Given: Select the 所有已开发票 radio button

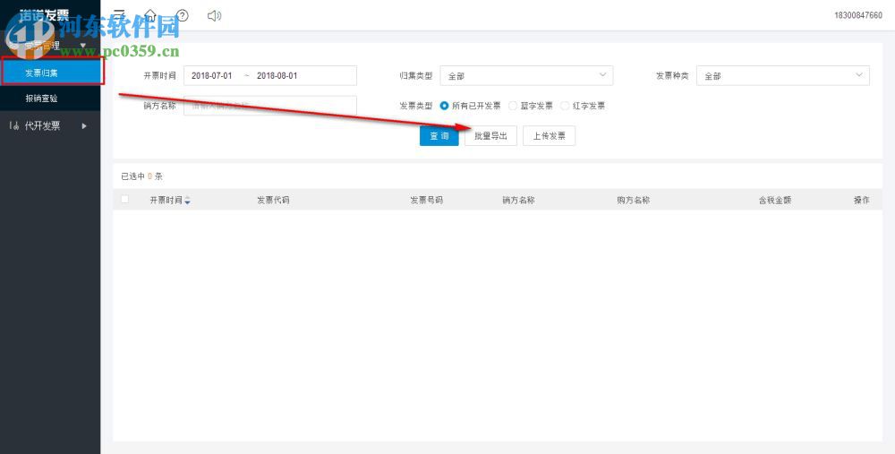Looking at the screenshot, I should (444, 106).
